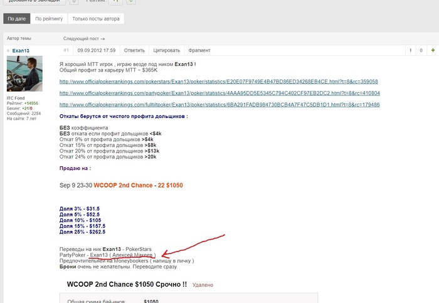Open Exan13 user profile name link
Image resolution: width=439 pixels, height=303 pixels.
tap(21, 51)
